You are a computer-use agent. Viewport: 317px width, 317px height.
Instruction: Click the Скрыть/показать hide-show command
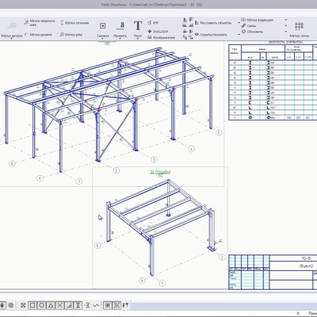point(211,35)
